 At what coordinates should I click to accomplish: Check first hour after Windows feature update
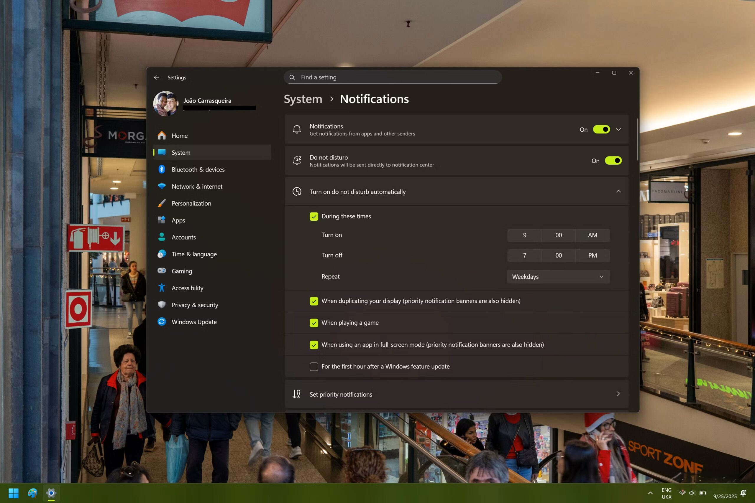tap(314, 366)
